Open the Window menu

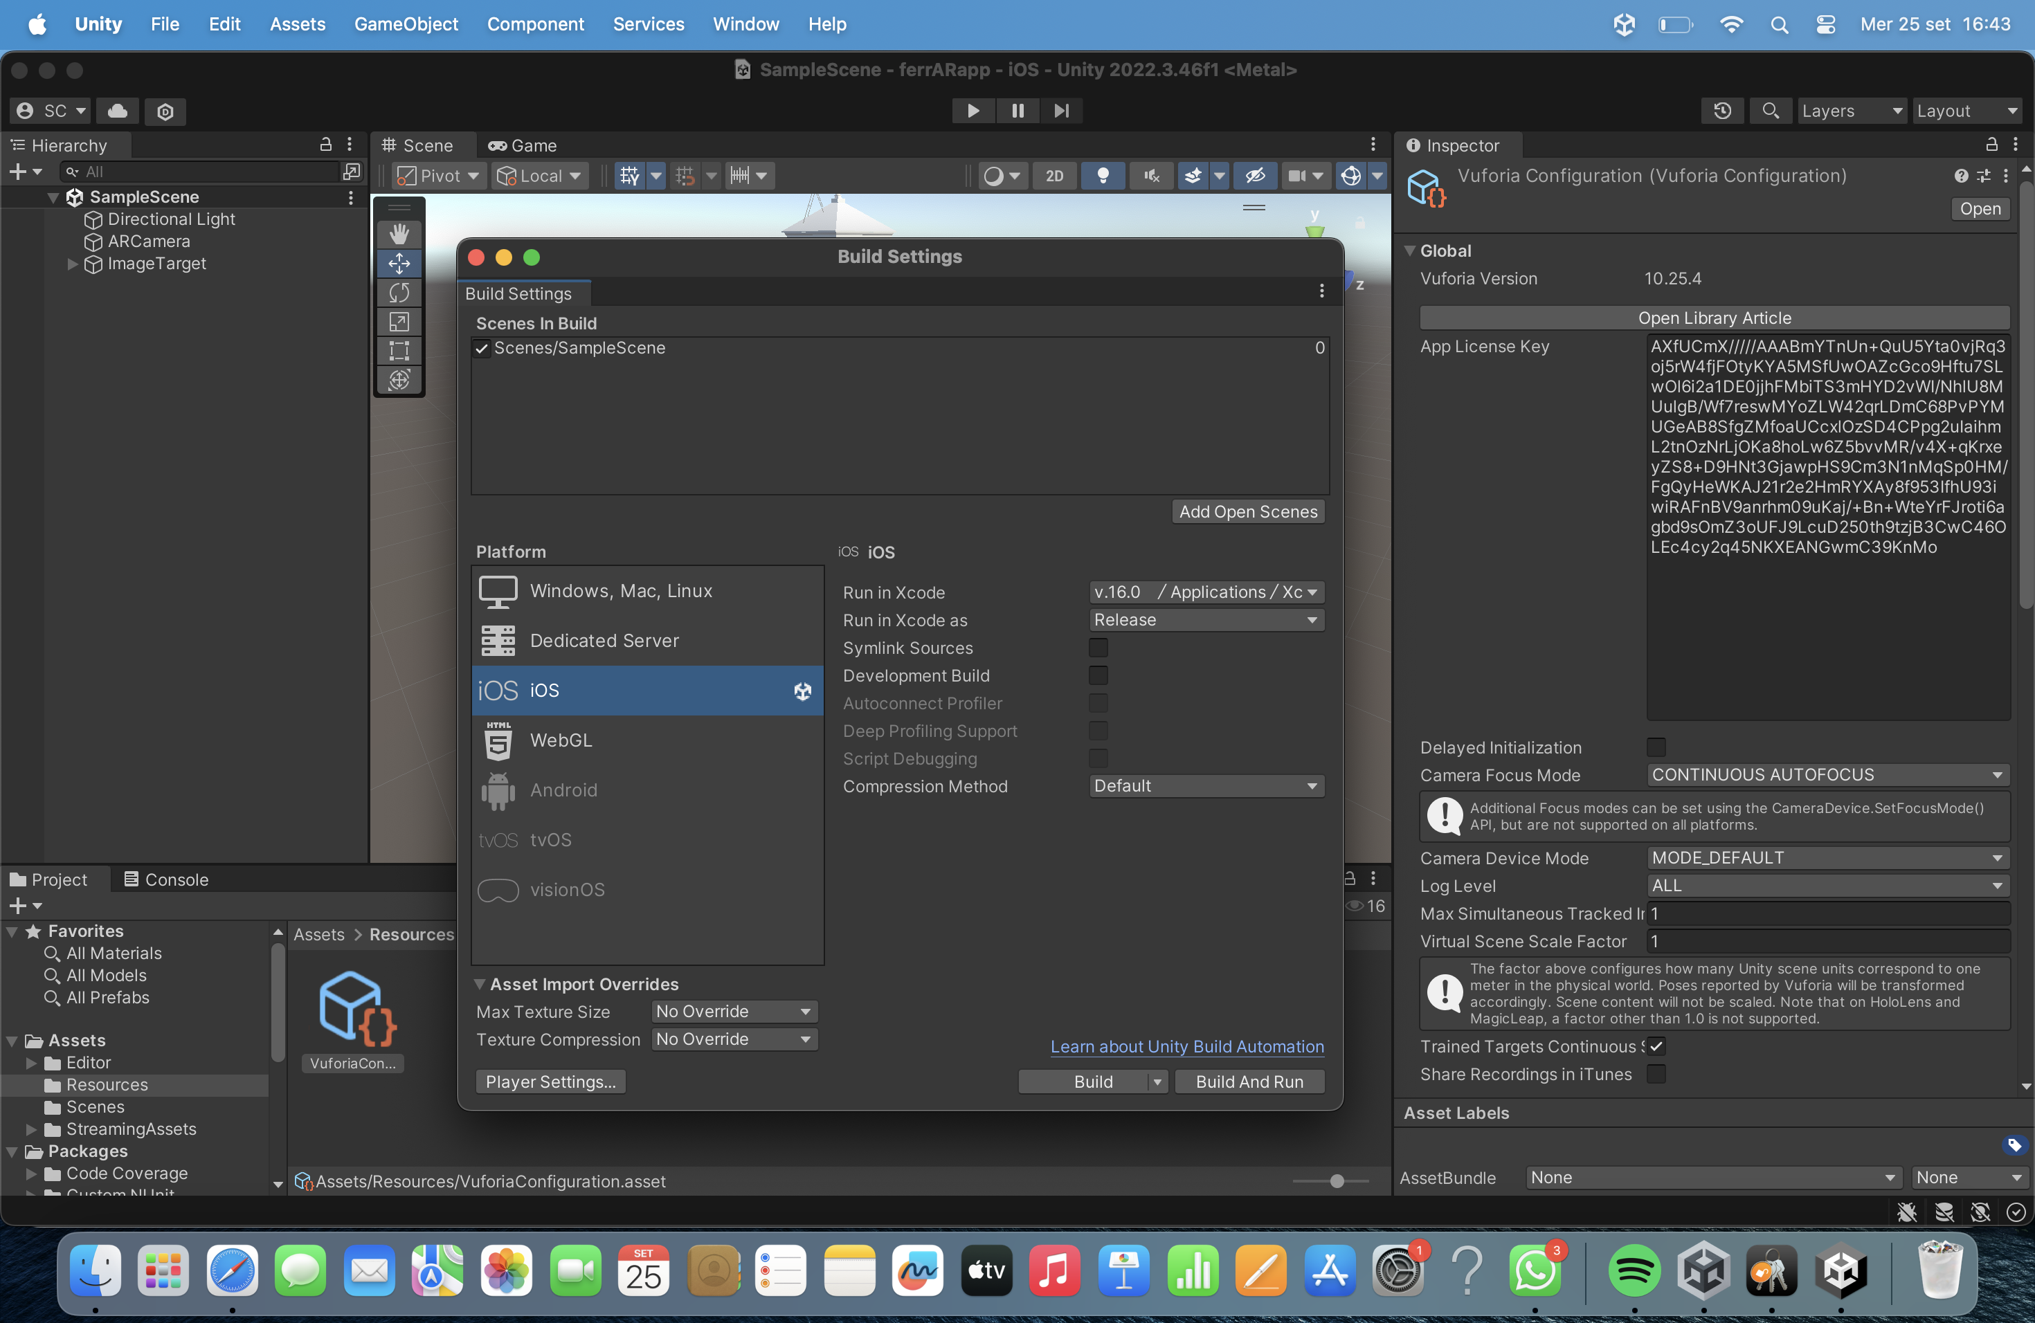745,24
